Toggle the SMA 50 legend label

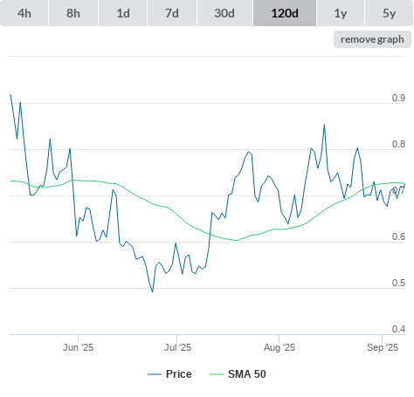(247, 374)
